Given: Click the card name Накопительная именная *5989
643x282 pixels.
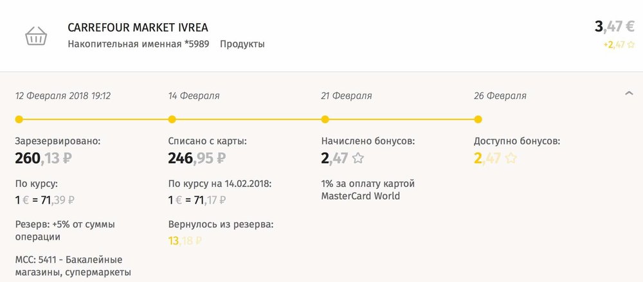Looking at the screenshot, I should click(x=138, y=44).
